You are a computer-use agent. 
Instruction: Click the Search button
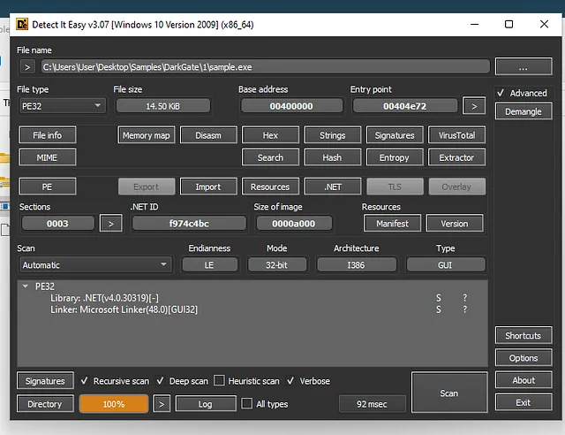pos(270,157)
